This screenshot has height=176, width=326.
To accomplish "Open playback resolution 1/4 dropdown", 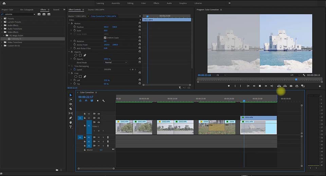I will click(295, 75).
